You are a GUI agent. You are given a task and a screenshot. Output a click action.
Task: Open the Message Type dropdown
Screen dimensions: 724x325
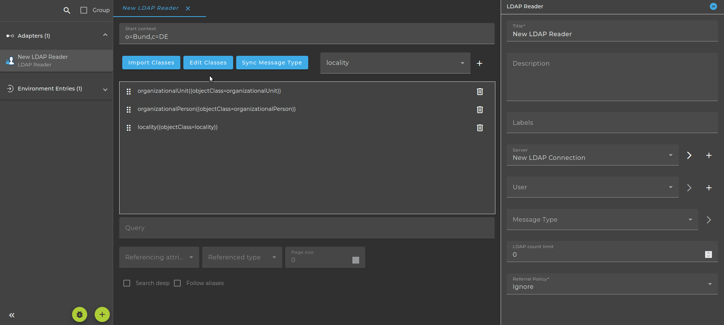[x=603, y=219]
